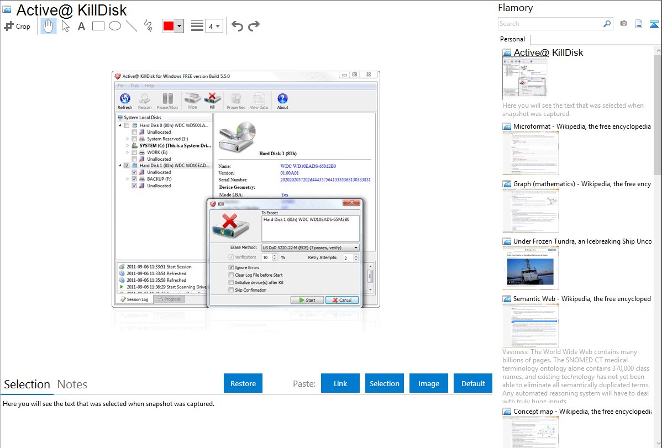The width and height of the screenshot is (662, 448).
Task: Toggle the Ignore Errors checkbox
Action: coord(231,267)
